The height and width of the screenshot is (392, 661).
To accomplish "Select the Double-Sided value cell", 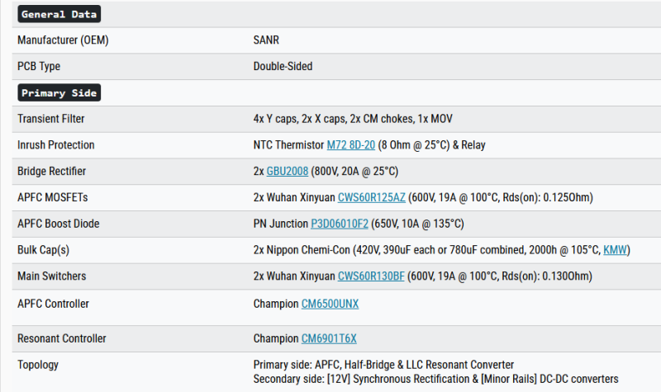I will coord(283,66).
